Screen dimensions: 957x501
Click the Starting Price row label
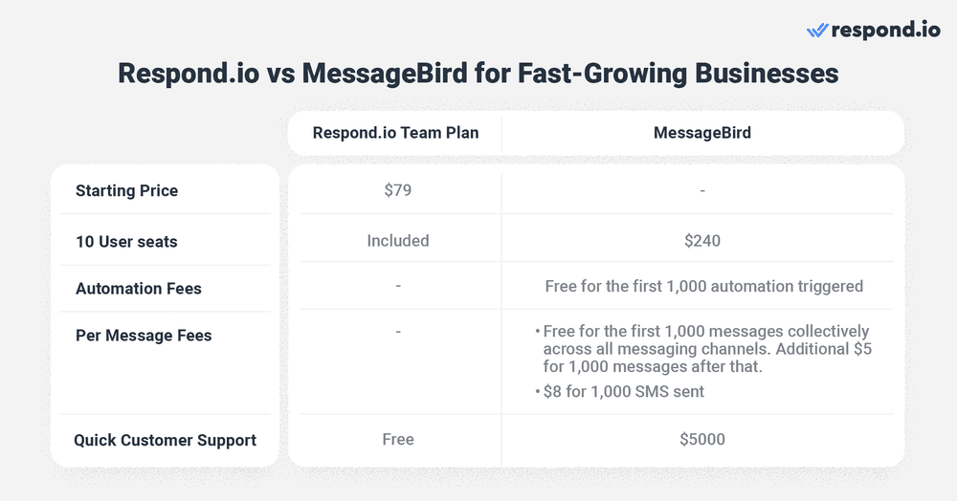(x=126, y=190)
